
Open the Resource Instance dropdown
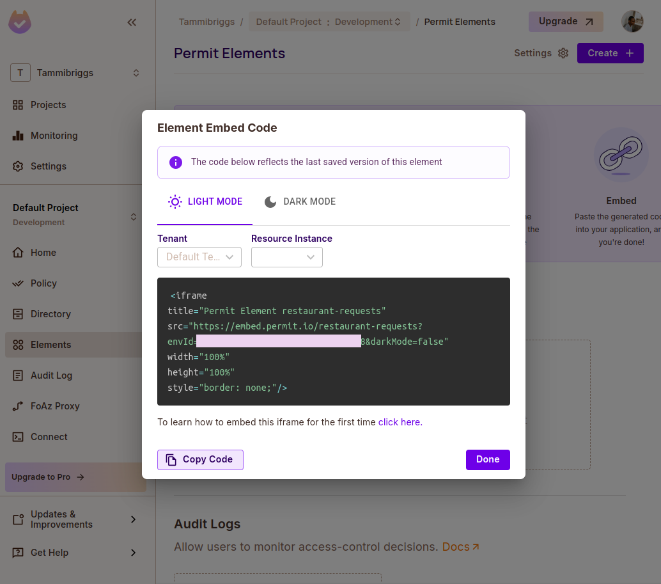tap(287, 257)
